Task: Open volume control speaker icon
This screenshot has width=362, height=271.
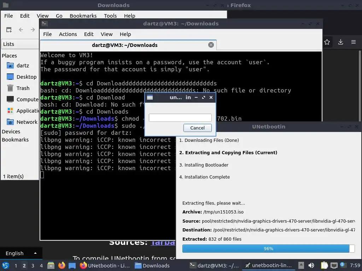Action: [311, 265]
